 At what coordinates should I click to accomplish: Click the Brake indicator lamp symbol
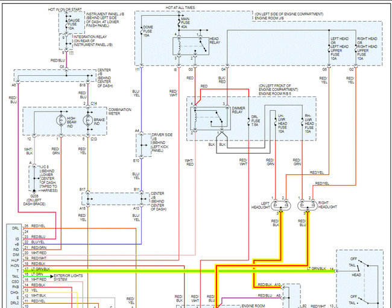click(88, 121)
